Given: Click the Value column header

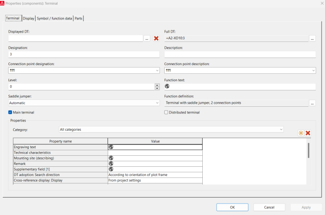Looking at the screenshot, I should coord(155,141).
